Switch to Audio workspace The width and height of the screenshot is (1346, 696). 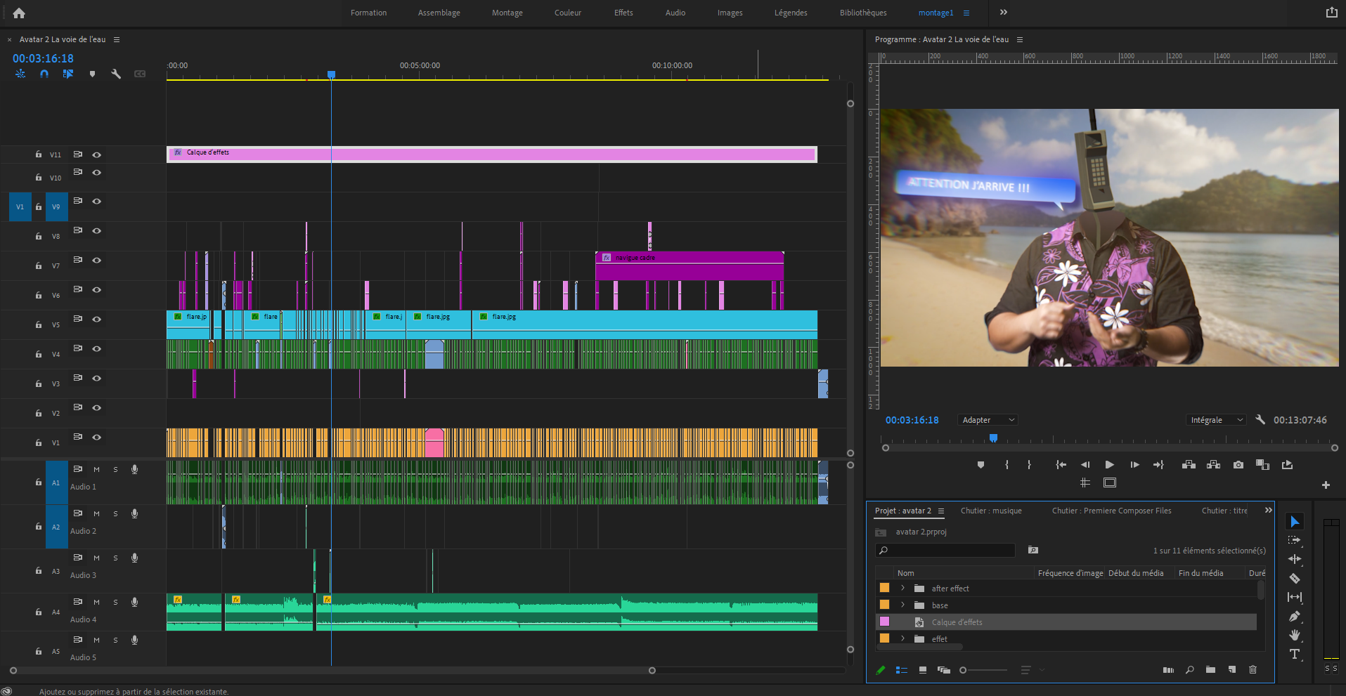pos(675,13)
